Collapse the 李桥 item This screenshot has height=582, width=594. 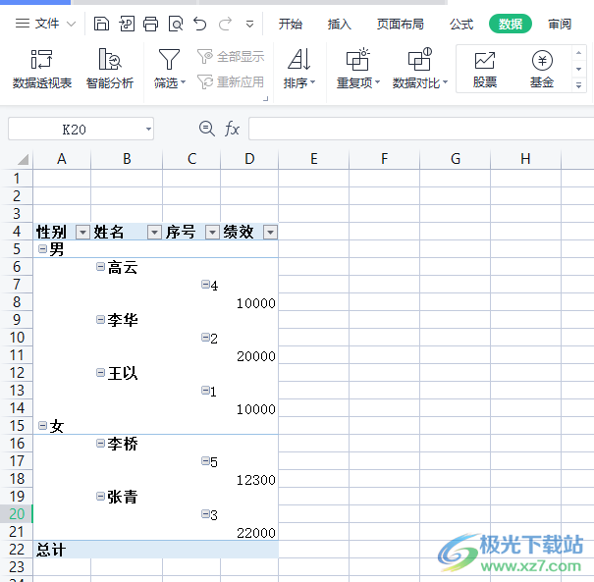point(100,443)
